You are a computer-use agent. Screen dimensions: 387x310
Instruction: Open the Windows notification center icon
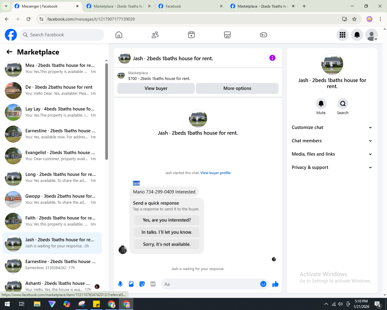tap(377, 304)
